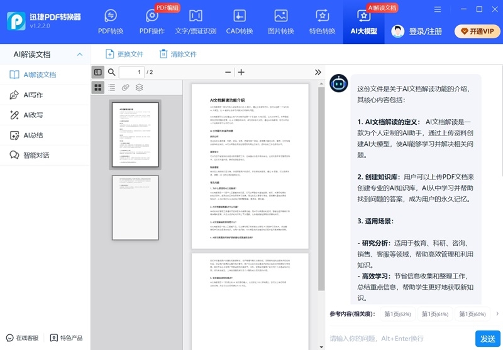Show the document outline list icon
The height and width of the screenshot is (350, 503).
[112, 87]
